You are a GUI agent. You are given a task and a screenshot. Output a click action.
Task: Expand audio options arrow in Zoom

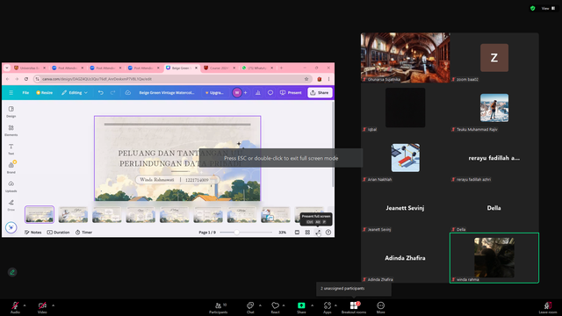(x=25, y=305)
